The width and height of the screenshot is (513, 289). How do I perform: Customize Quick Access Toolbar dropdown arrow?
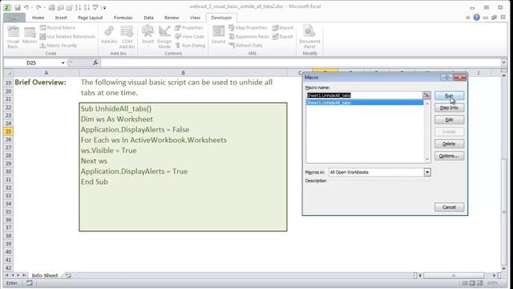point(104,7)
